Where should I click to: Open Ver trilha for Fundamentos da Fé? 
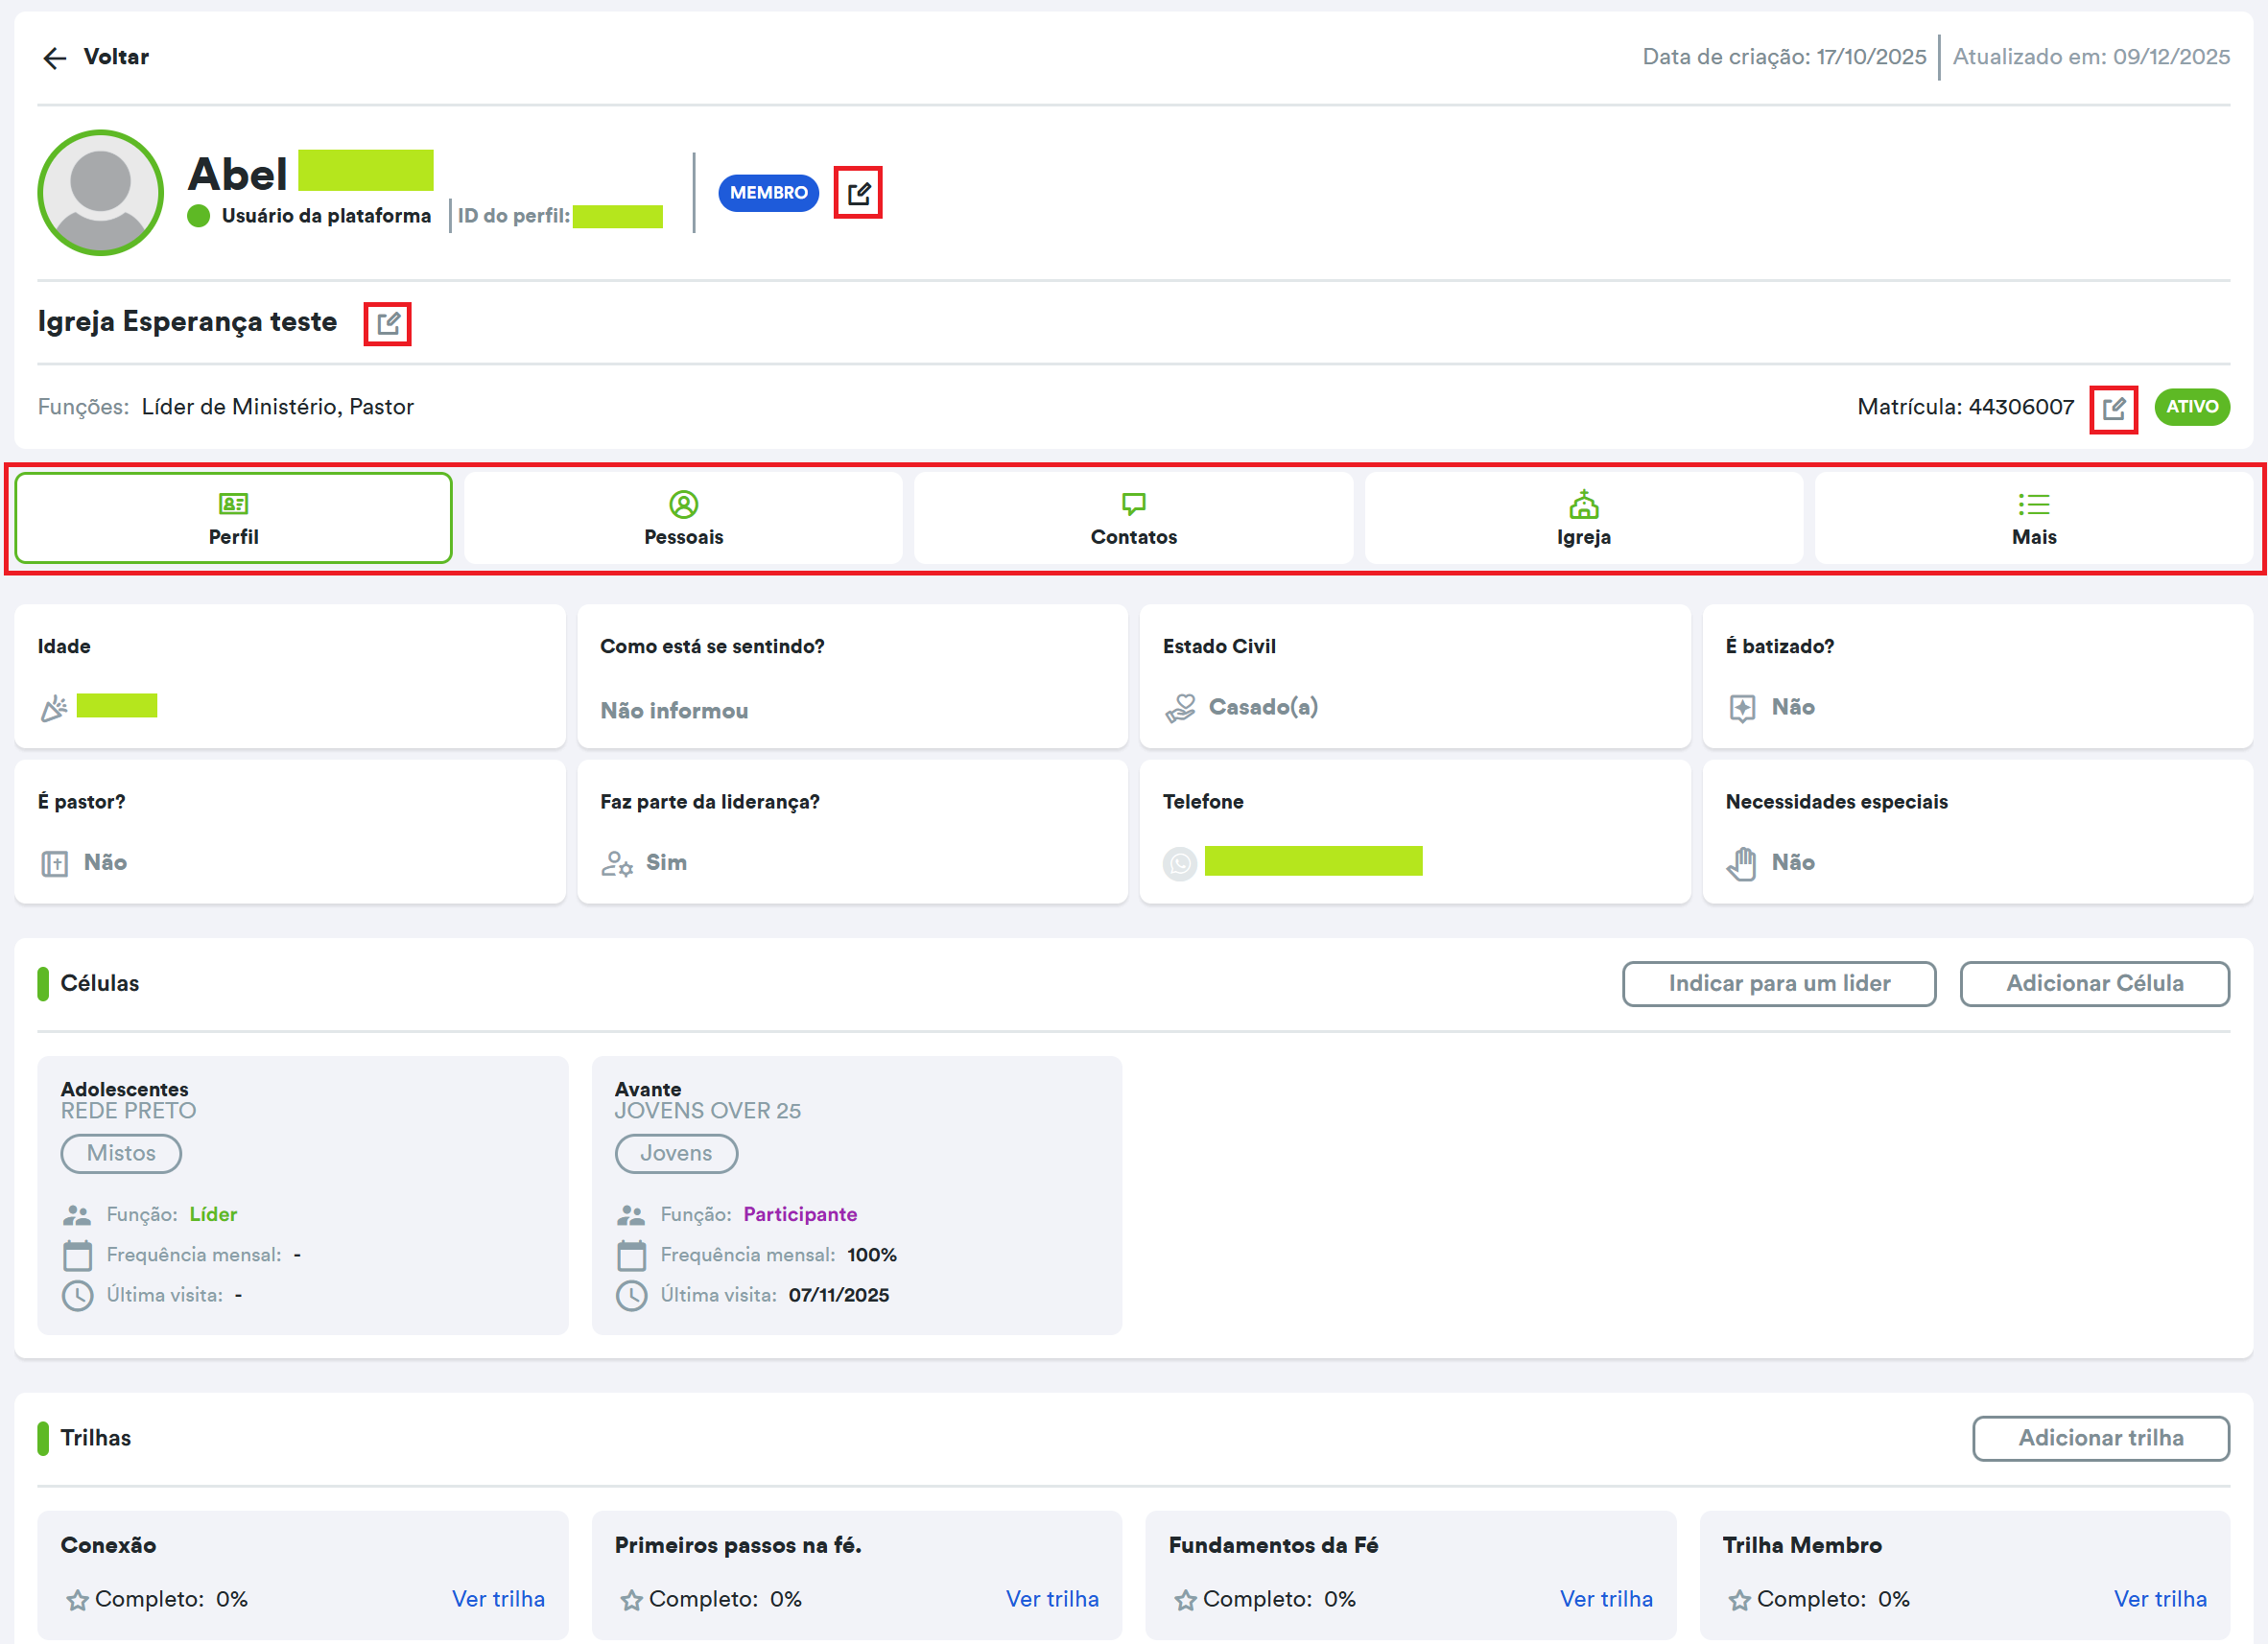coord(1606,1598)
